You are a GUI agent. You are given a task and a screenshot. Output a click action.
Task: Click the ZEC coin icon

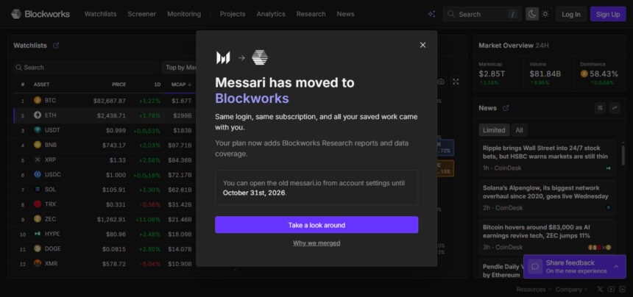point(38,219)
